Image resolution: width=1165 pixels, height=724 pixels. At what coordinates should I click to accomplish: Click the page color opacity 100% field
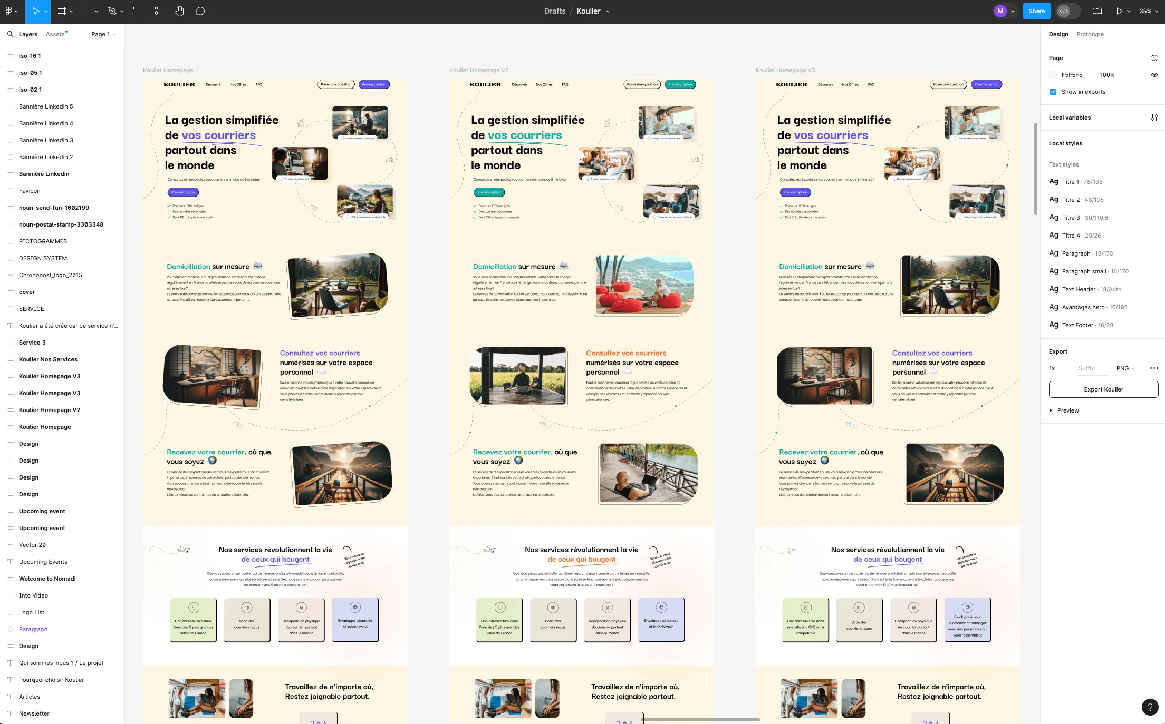[1108, 75]
